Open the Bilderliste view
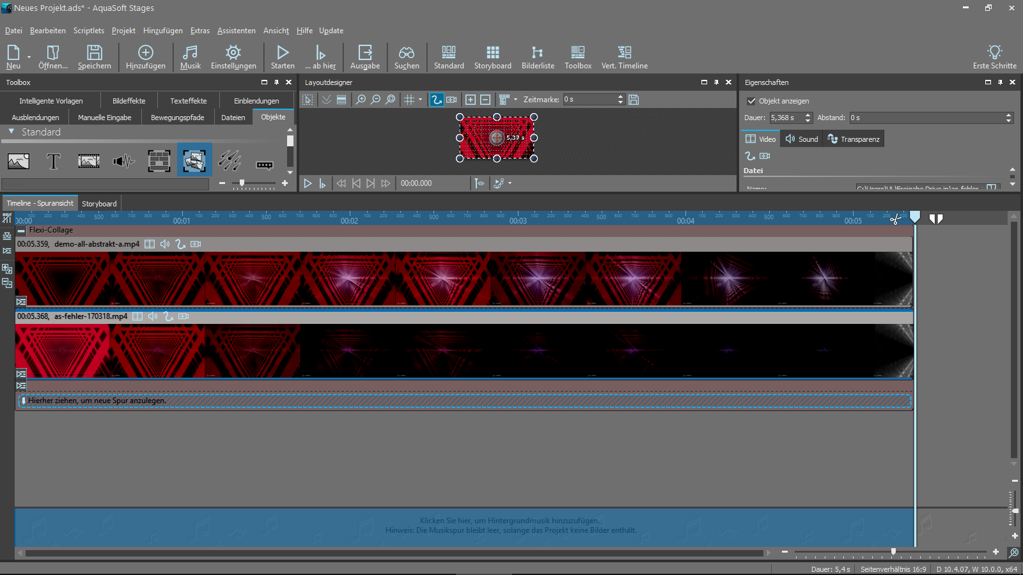 click(x=538, y=57)
